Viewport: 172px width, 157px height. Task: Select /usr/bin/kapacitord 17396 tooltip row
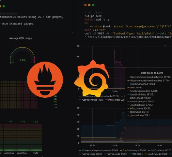tap(142, 91)
